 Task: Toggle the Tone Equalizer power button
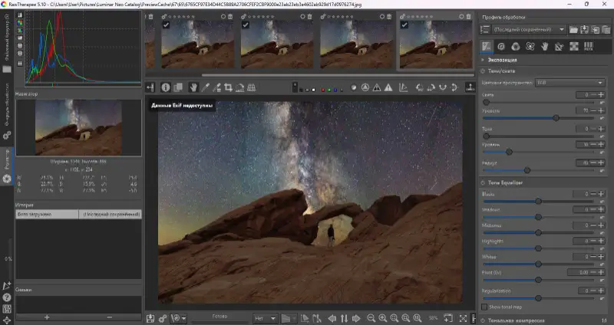[483, 182]
